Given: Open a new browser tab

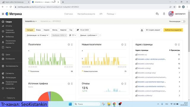Looking at the screenshot, I should pyautogui.click(x=63, y=2).
